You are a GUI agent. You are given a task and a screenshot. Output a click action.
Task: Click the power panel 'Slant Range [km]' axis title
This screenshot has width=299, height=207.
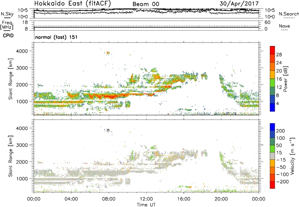[x=10, y=79]
